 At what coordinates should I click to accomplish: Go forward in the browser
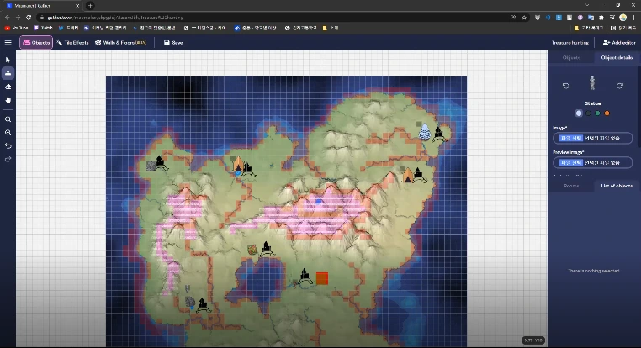tap(18, 18)
